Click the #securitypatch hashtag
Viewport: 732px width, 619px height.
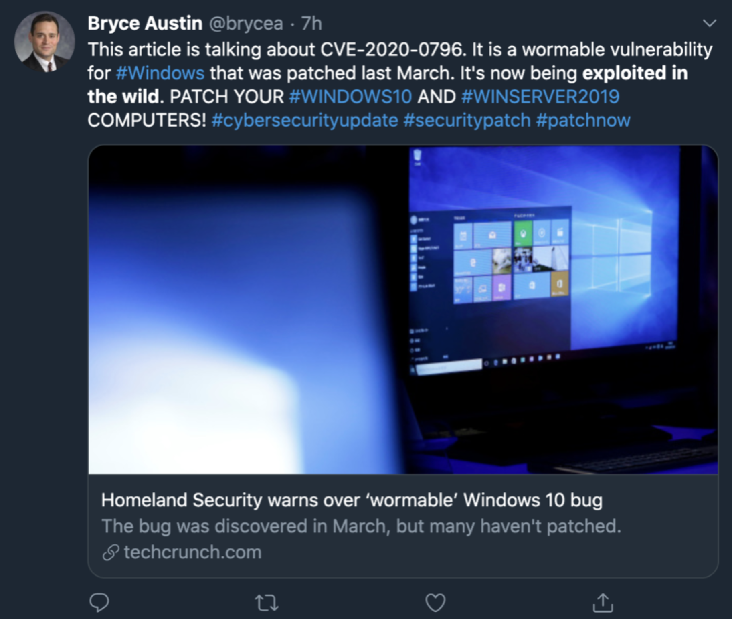467,120
